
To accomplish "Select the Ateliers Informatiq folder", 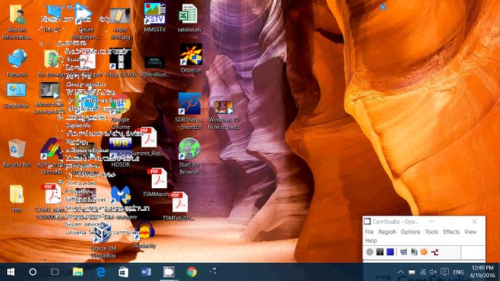I will (17, 23).
